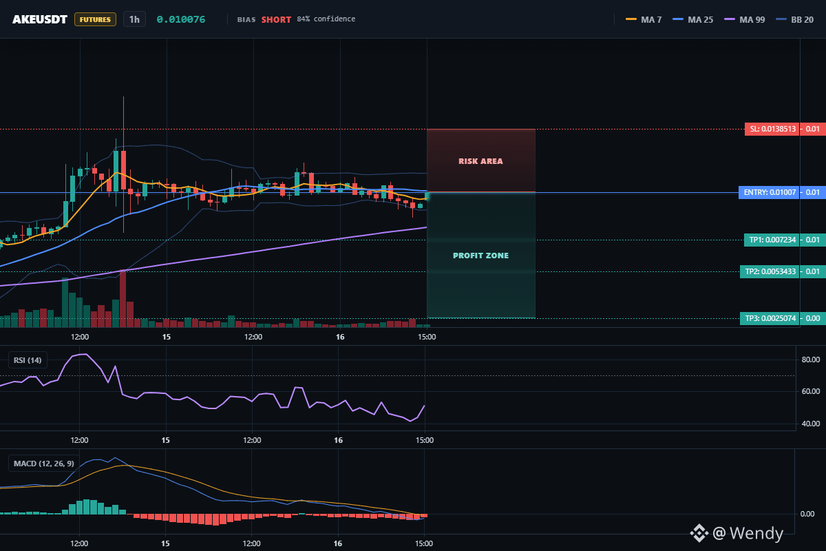This screenshot has height=551, width=826.
Task: Toggle the MA 25 legend indicator
Action: coord(692,19)
